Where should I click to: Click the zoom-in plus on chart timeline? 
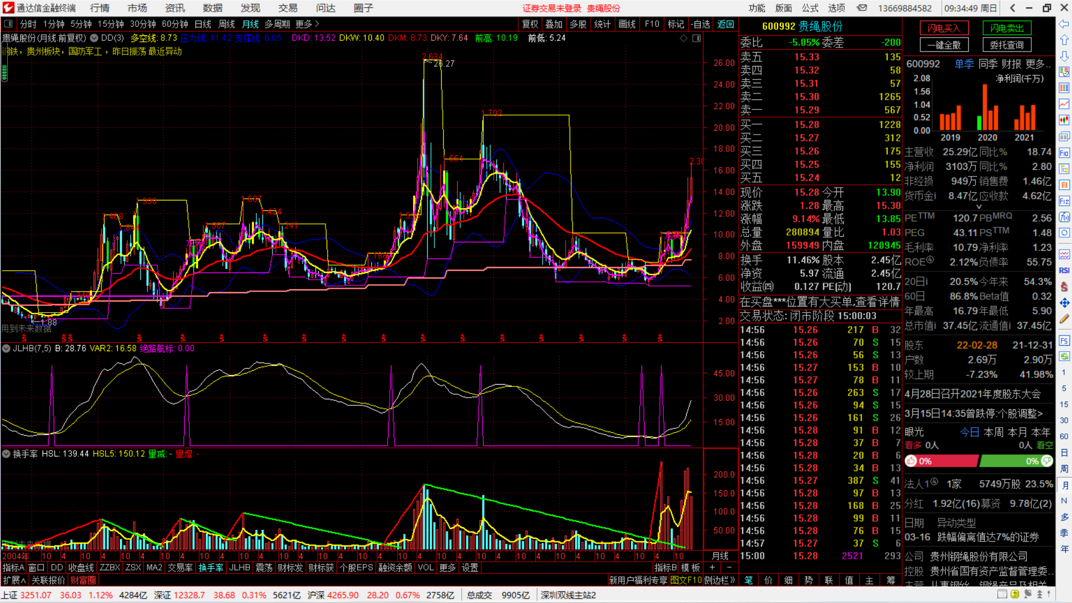pos(712,568)
